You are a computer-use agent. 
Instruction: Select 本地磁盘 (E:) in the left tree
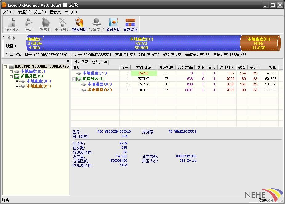[x=39, y=86]
